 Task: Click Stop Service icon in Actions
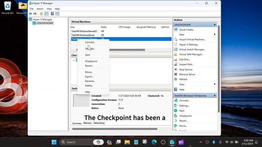(x=176, y=69)
